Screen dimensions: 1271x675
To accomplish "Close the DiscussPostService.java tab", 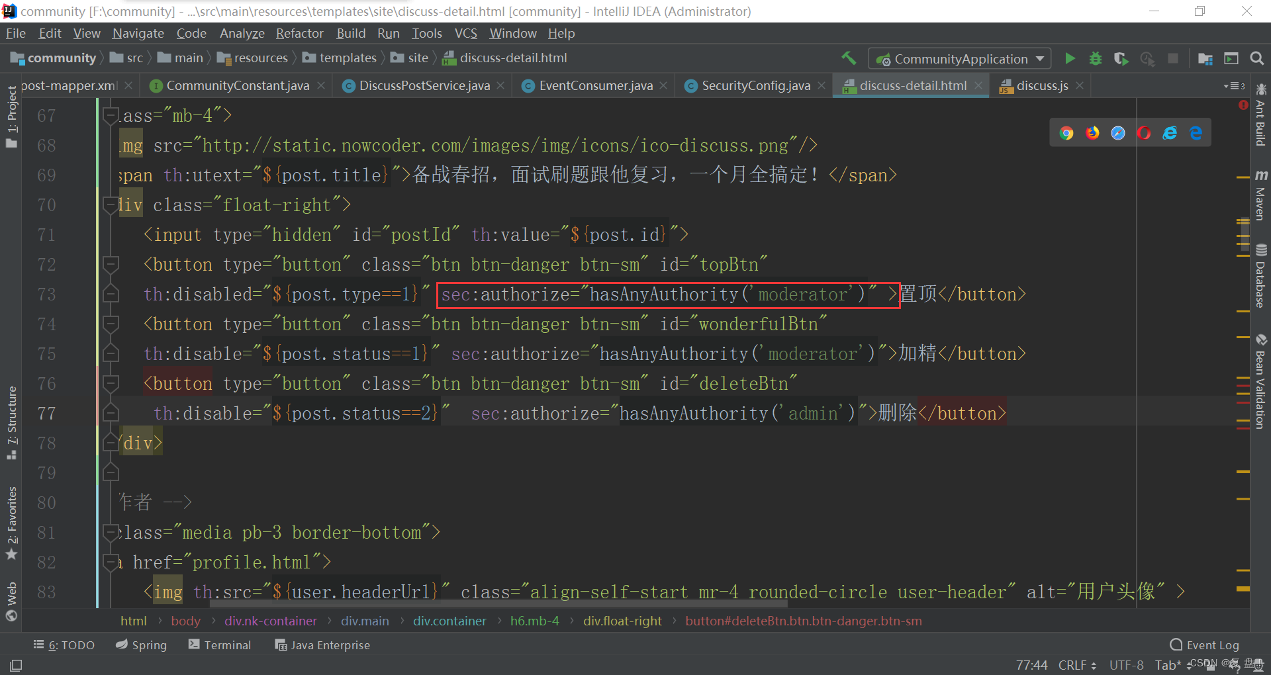I will (x=500, y=85).
